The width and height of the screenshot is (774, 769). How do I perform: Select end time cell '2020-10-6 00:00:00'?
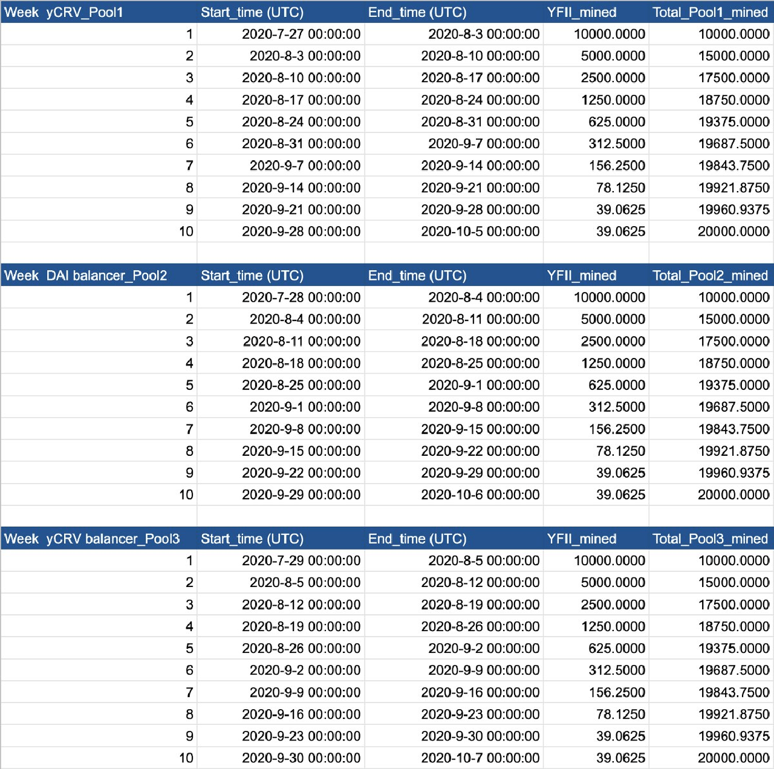tap(454, 495)
